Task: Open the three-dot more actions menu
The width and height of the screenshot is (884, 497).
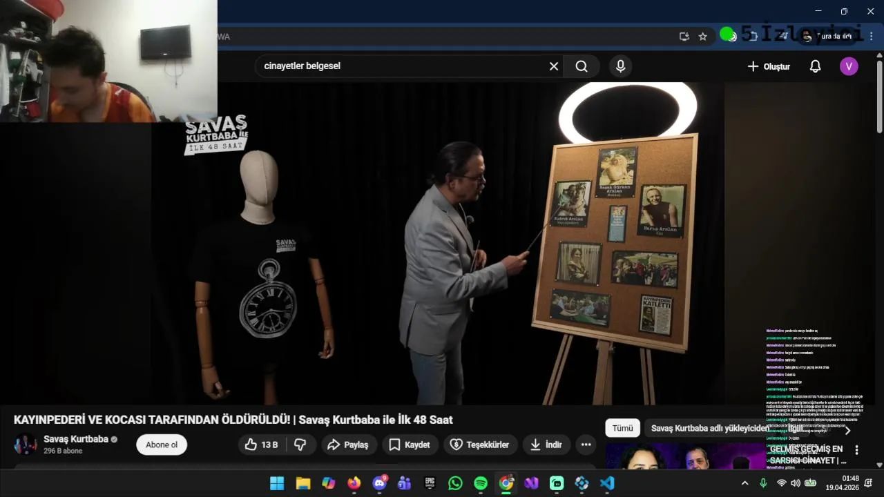Action: tap(586, 445)
